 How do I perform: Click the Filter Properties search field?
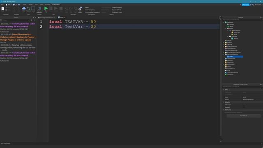(242, 87)
